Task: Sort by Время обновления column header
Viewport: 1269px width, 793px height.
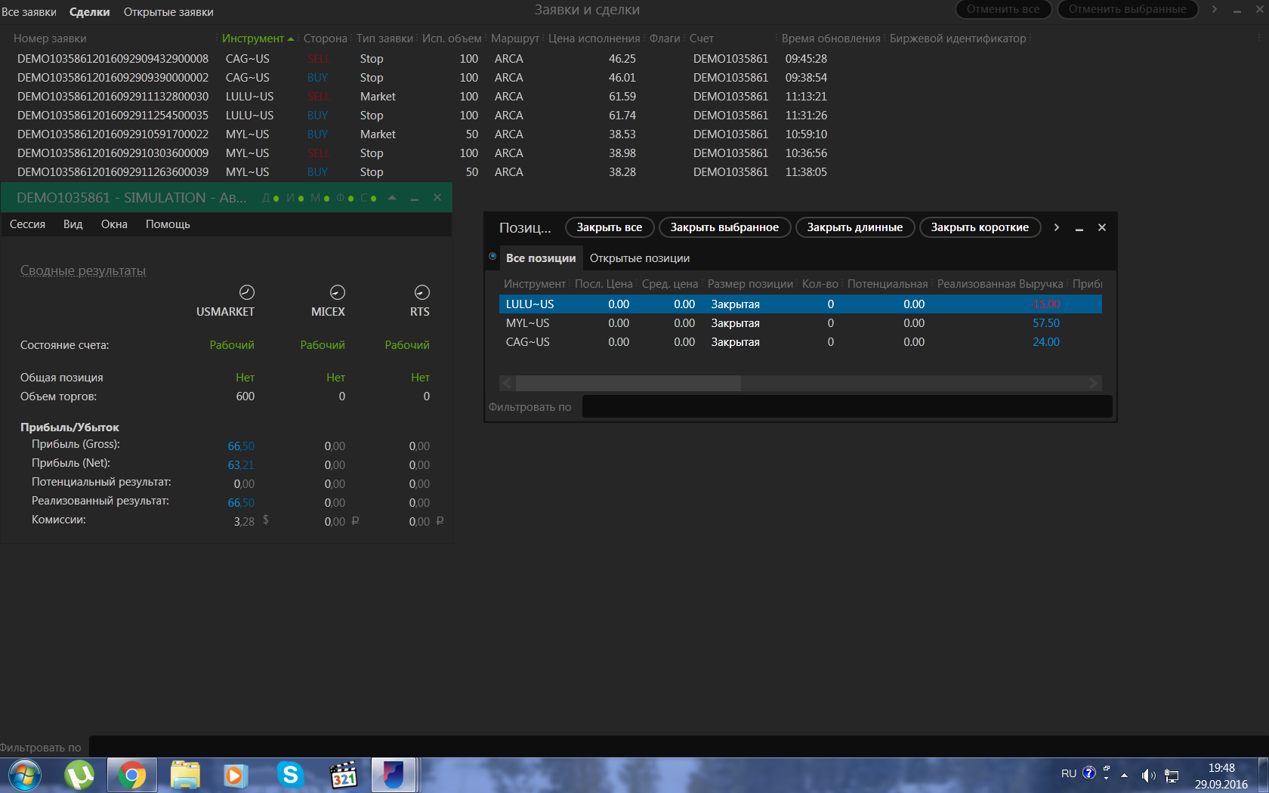Action: 831,39
